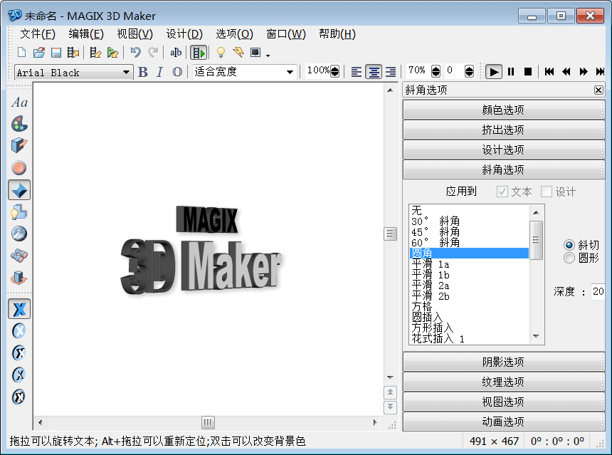Click the light bulb icon on toolbar

coord(221,52)
